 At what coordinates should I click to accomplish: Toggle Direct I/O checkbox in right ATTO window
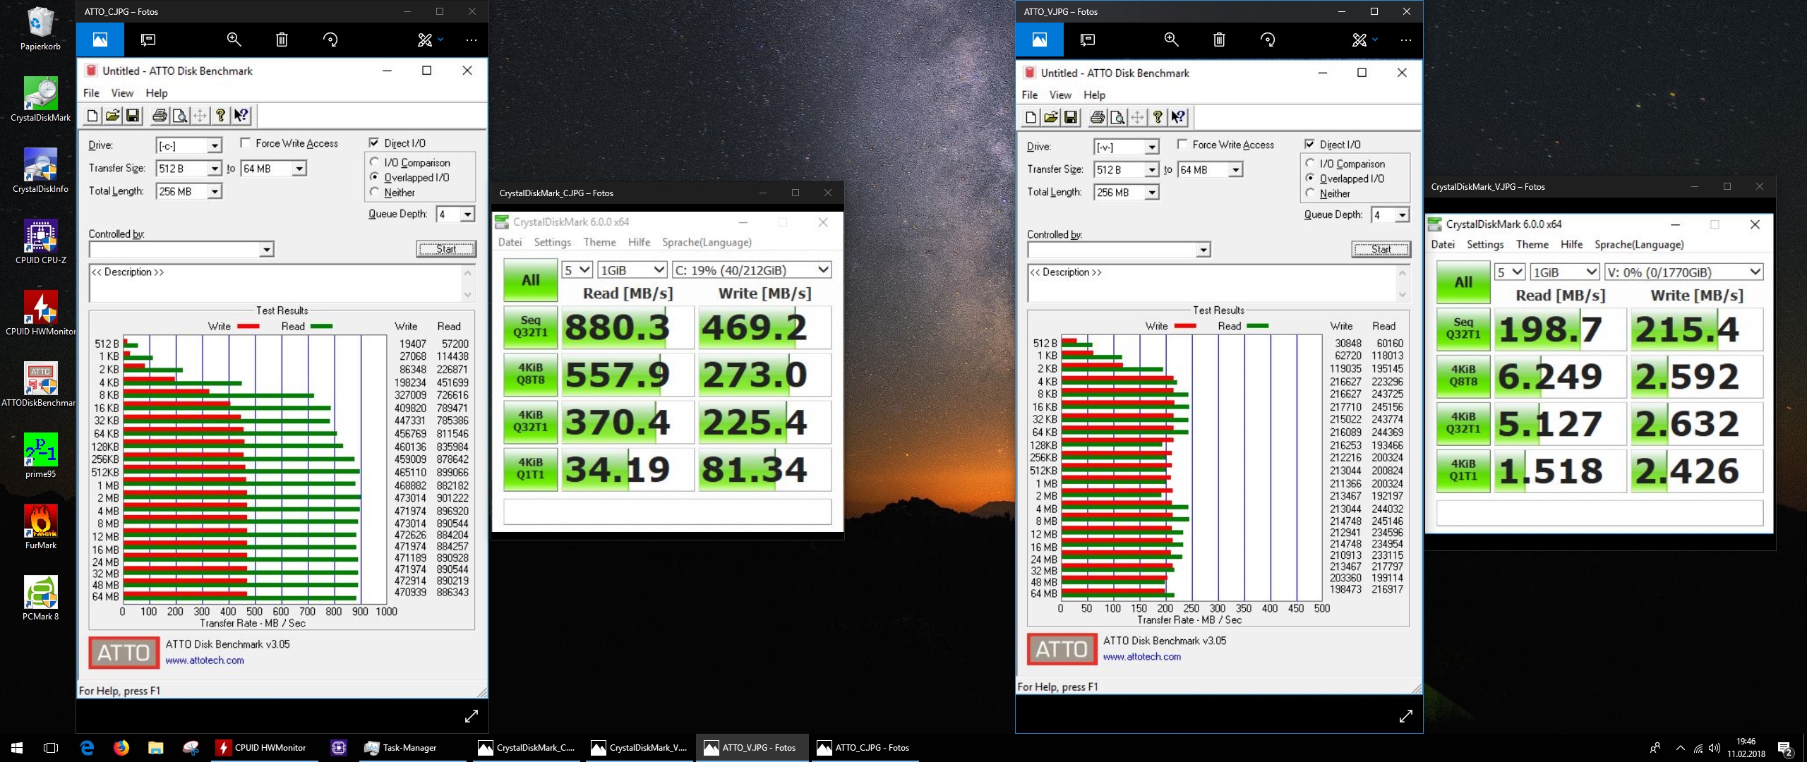point(1310,145)
